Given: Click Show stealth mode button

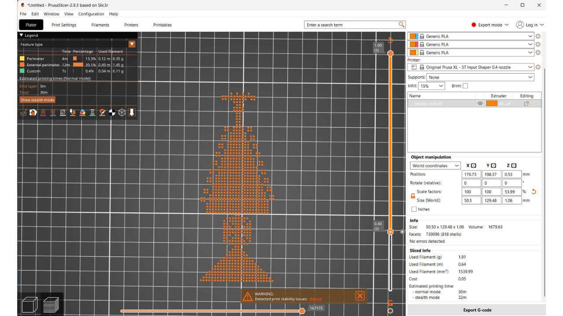Looking at the screenshot, I should 37,100.
